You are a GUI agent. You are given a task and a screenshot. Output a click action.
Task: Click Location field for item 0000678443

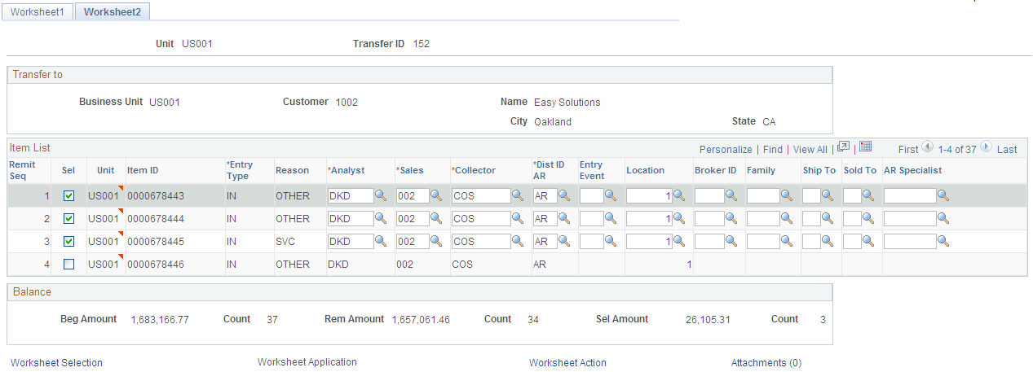[x=649, y=196]
